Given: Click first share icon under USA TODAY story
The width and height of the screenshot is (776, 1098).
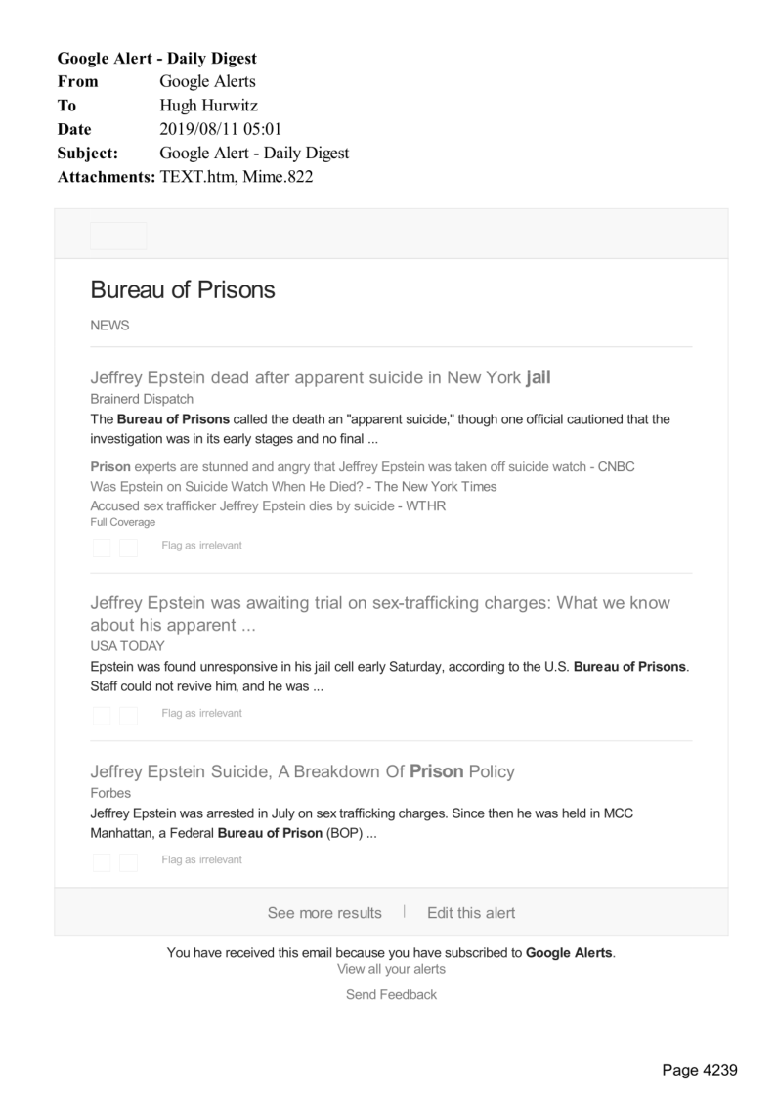Looking at the screenshot, I should pyautogui.click(x=102, y=715).
